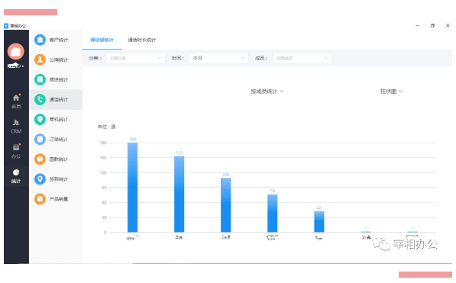Expand the 按成员统计 grouping selector

click(267, 92)
